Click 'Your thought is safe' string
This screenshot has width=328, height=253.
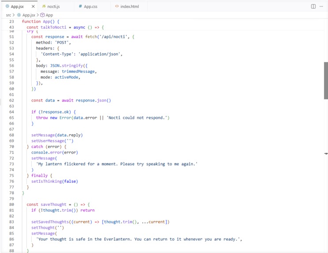138,239
